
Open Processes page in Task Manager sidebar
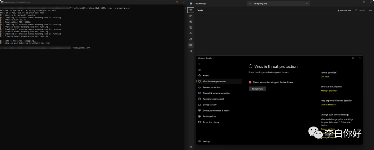click(x=190, y=16)
